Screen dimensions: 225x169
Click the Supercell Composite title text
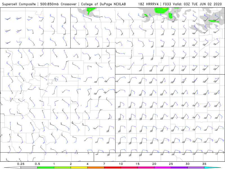pos(19,4)
